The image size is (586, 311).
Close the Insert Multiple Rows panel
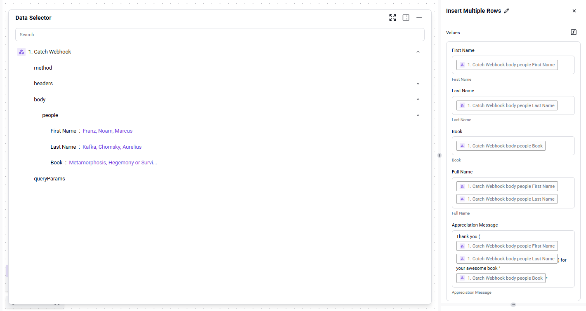(x=574, y=11)
